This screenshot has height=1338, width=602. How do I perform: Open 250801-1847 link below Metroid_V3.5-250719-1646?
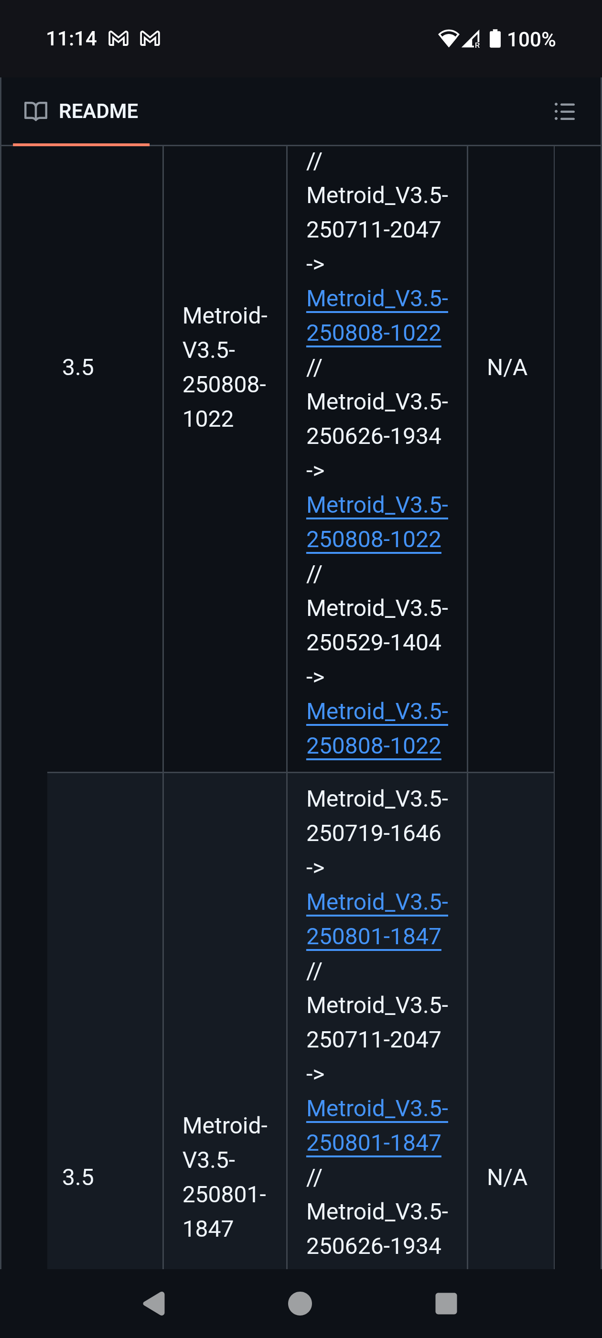[x=374, y=919]
